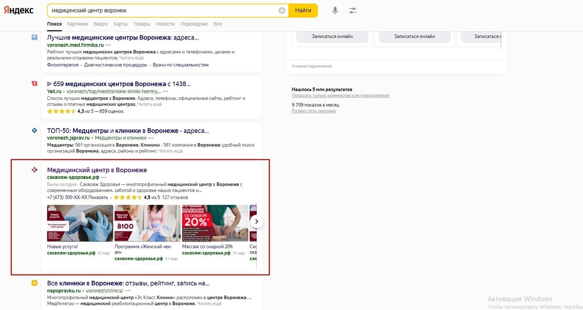The width and height of the screenshot is (583, 310).
Task: Open result Все клиники в Воронеже
Action: [128, 283]
